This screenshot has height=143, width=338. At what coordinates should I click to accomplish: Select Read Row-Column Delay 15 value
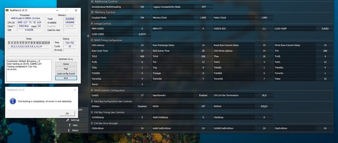(x=264, y=45)
